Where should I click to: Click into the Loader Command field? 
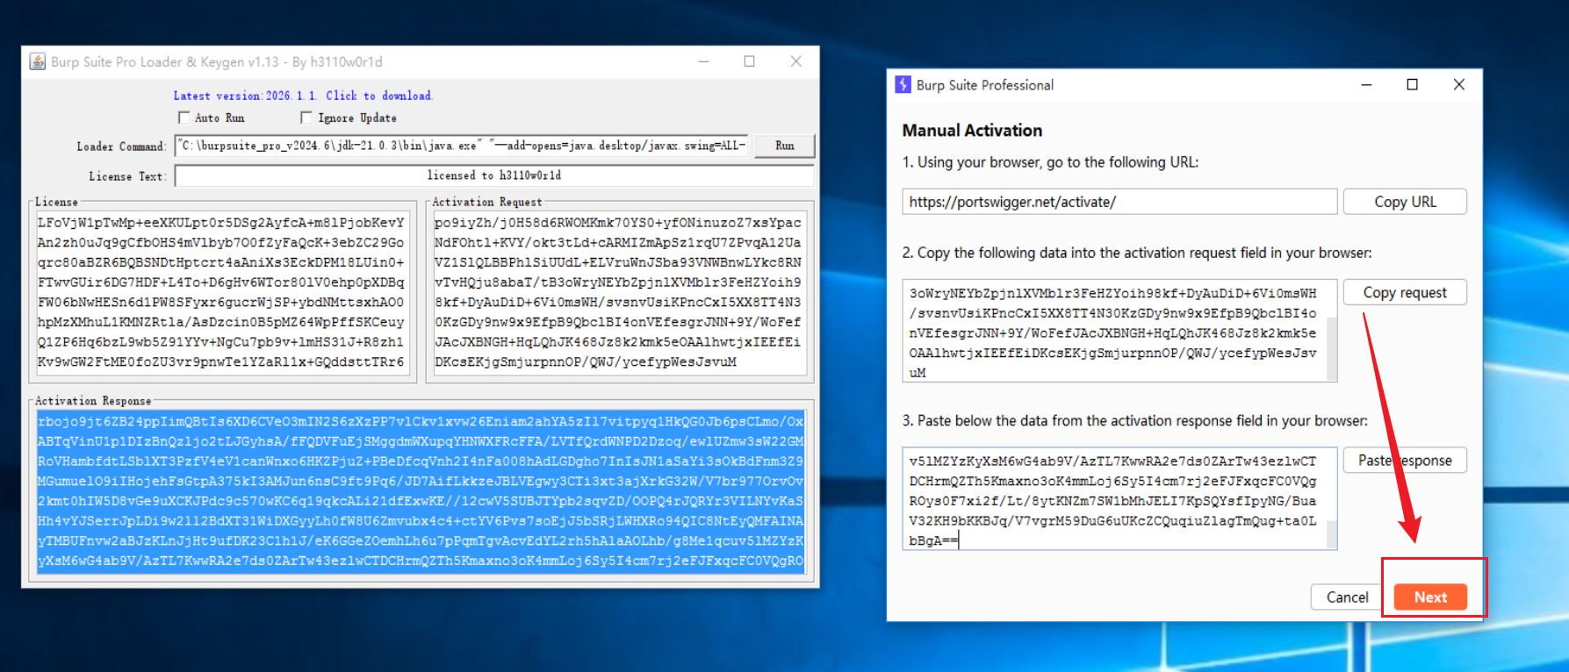[461, 146]
